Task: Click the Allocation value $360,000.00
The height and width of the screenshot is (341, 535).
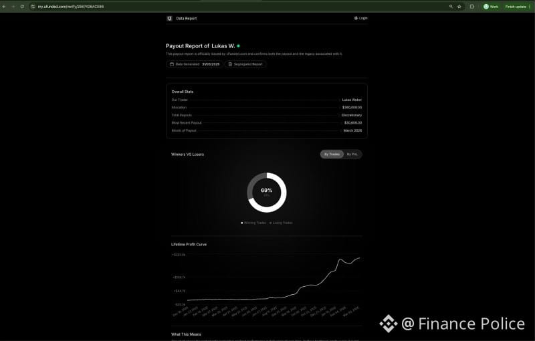Action: [x=352, y=108]
